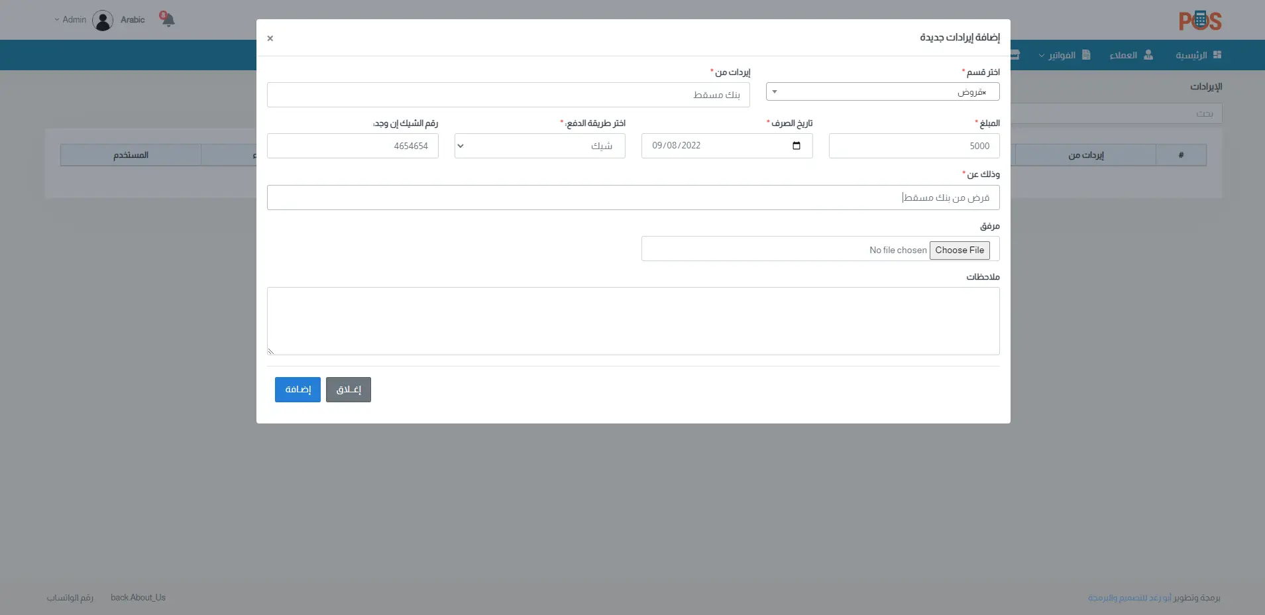The image size is (1265, 615).
Task: Click the back.About_Us footer link
Action: point(138,598)
